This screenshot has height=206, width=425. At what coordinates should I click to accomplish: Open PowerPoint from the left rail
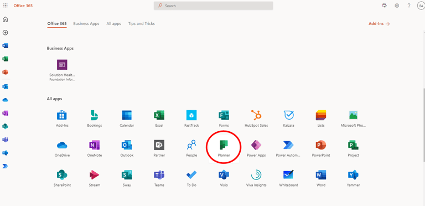[5, 72]
